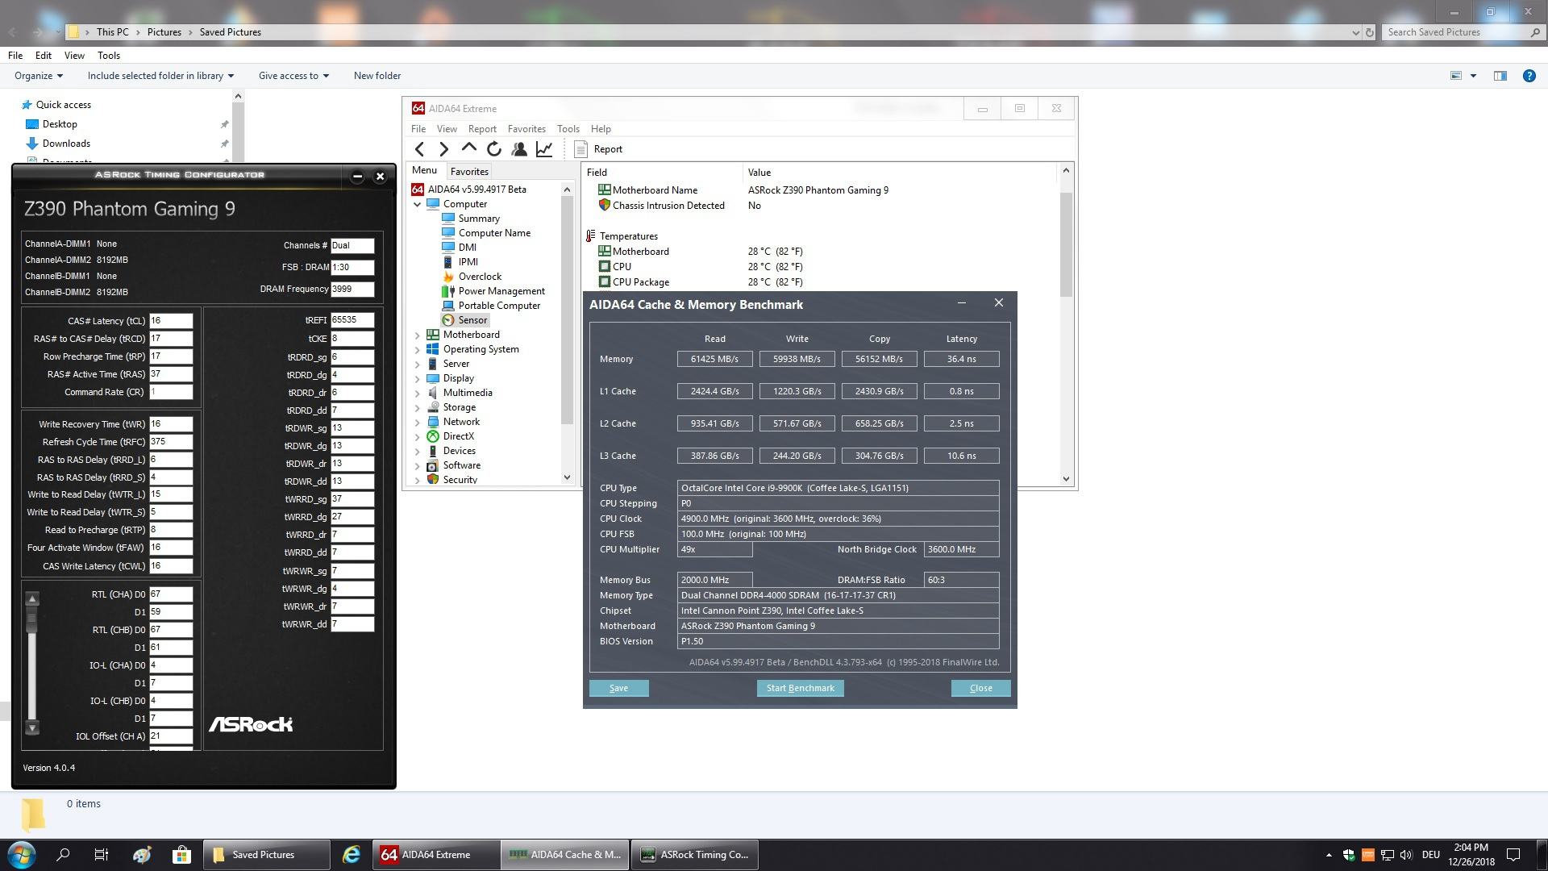Click the AIDA64 Forward navigation arrow
Viewport: 1548px width, 871px height.
pyautogui.click(x=443, y=149)
